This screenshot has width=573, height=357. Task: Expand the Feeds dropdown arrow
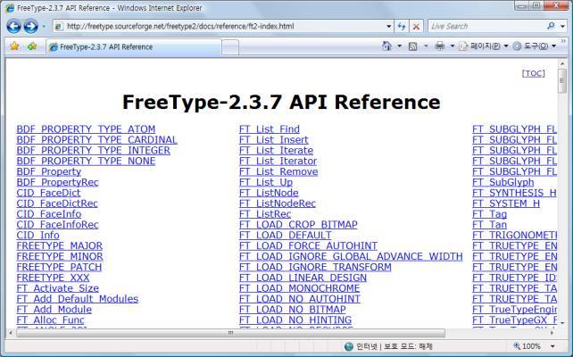[426, 46]
